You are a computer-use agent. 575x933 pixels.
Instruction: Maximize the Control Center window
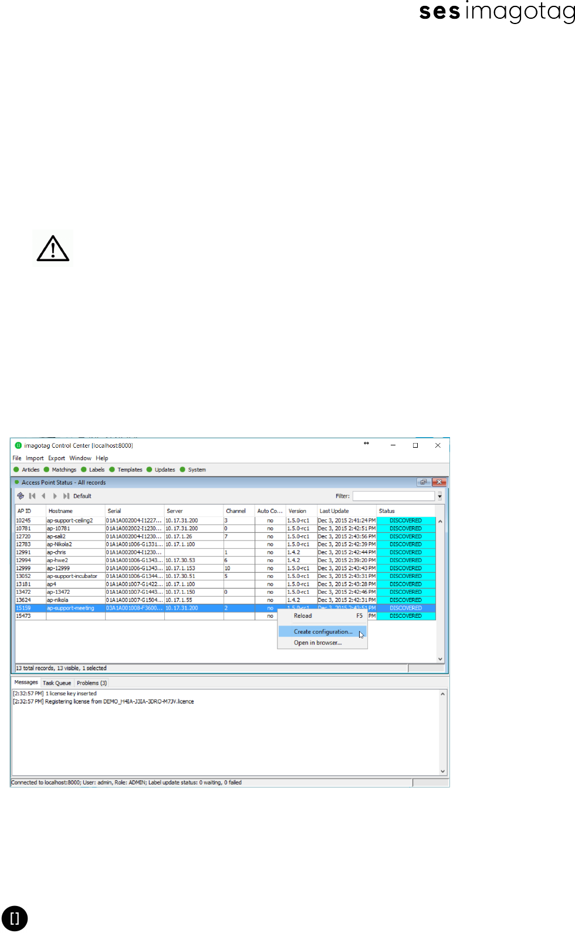pos(415,445)
